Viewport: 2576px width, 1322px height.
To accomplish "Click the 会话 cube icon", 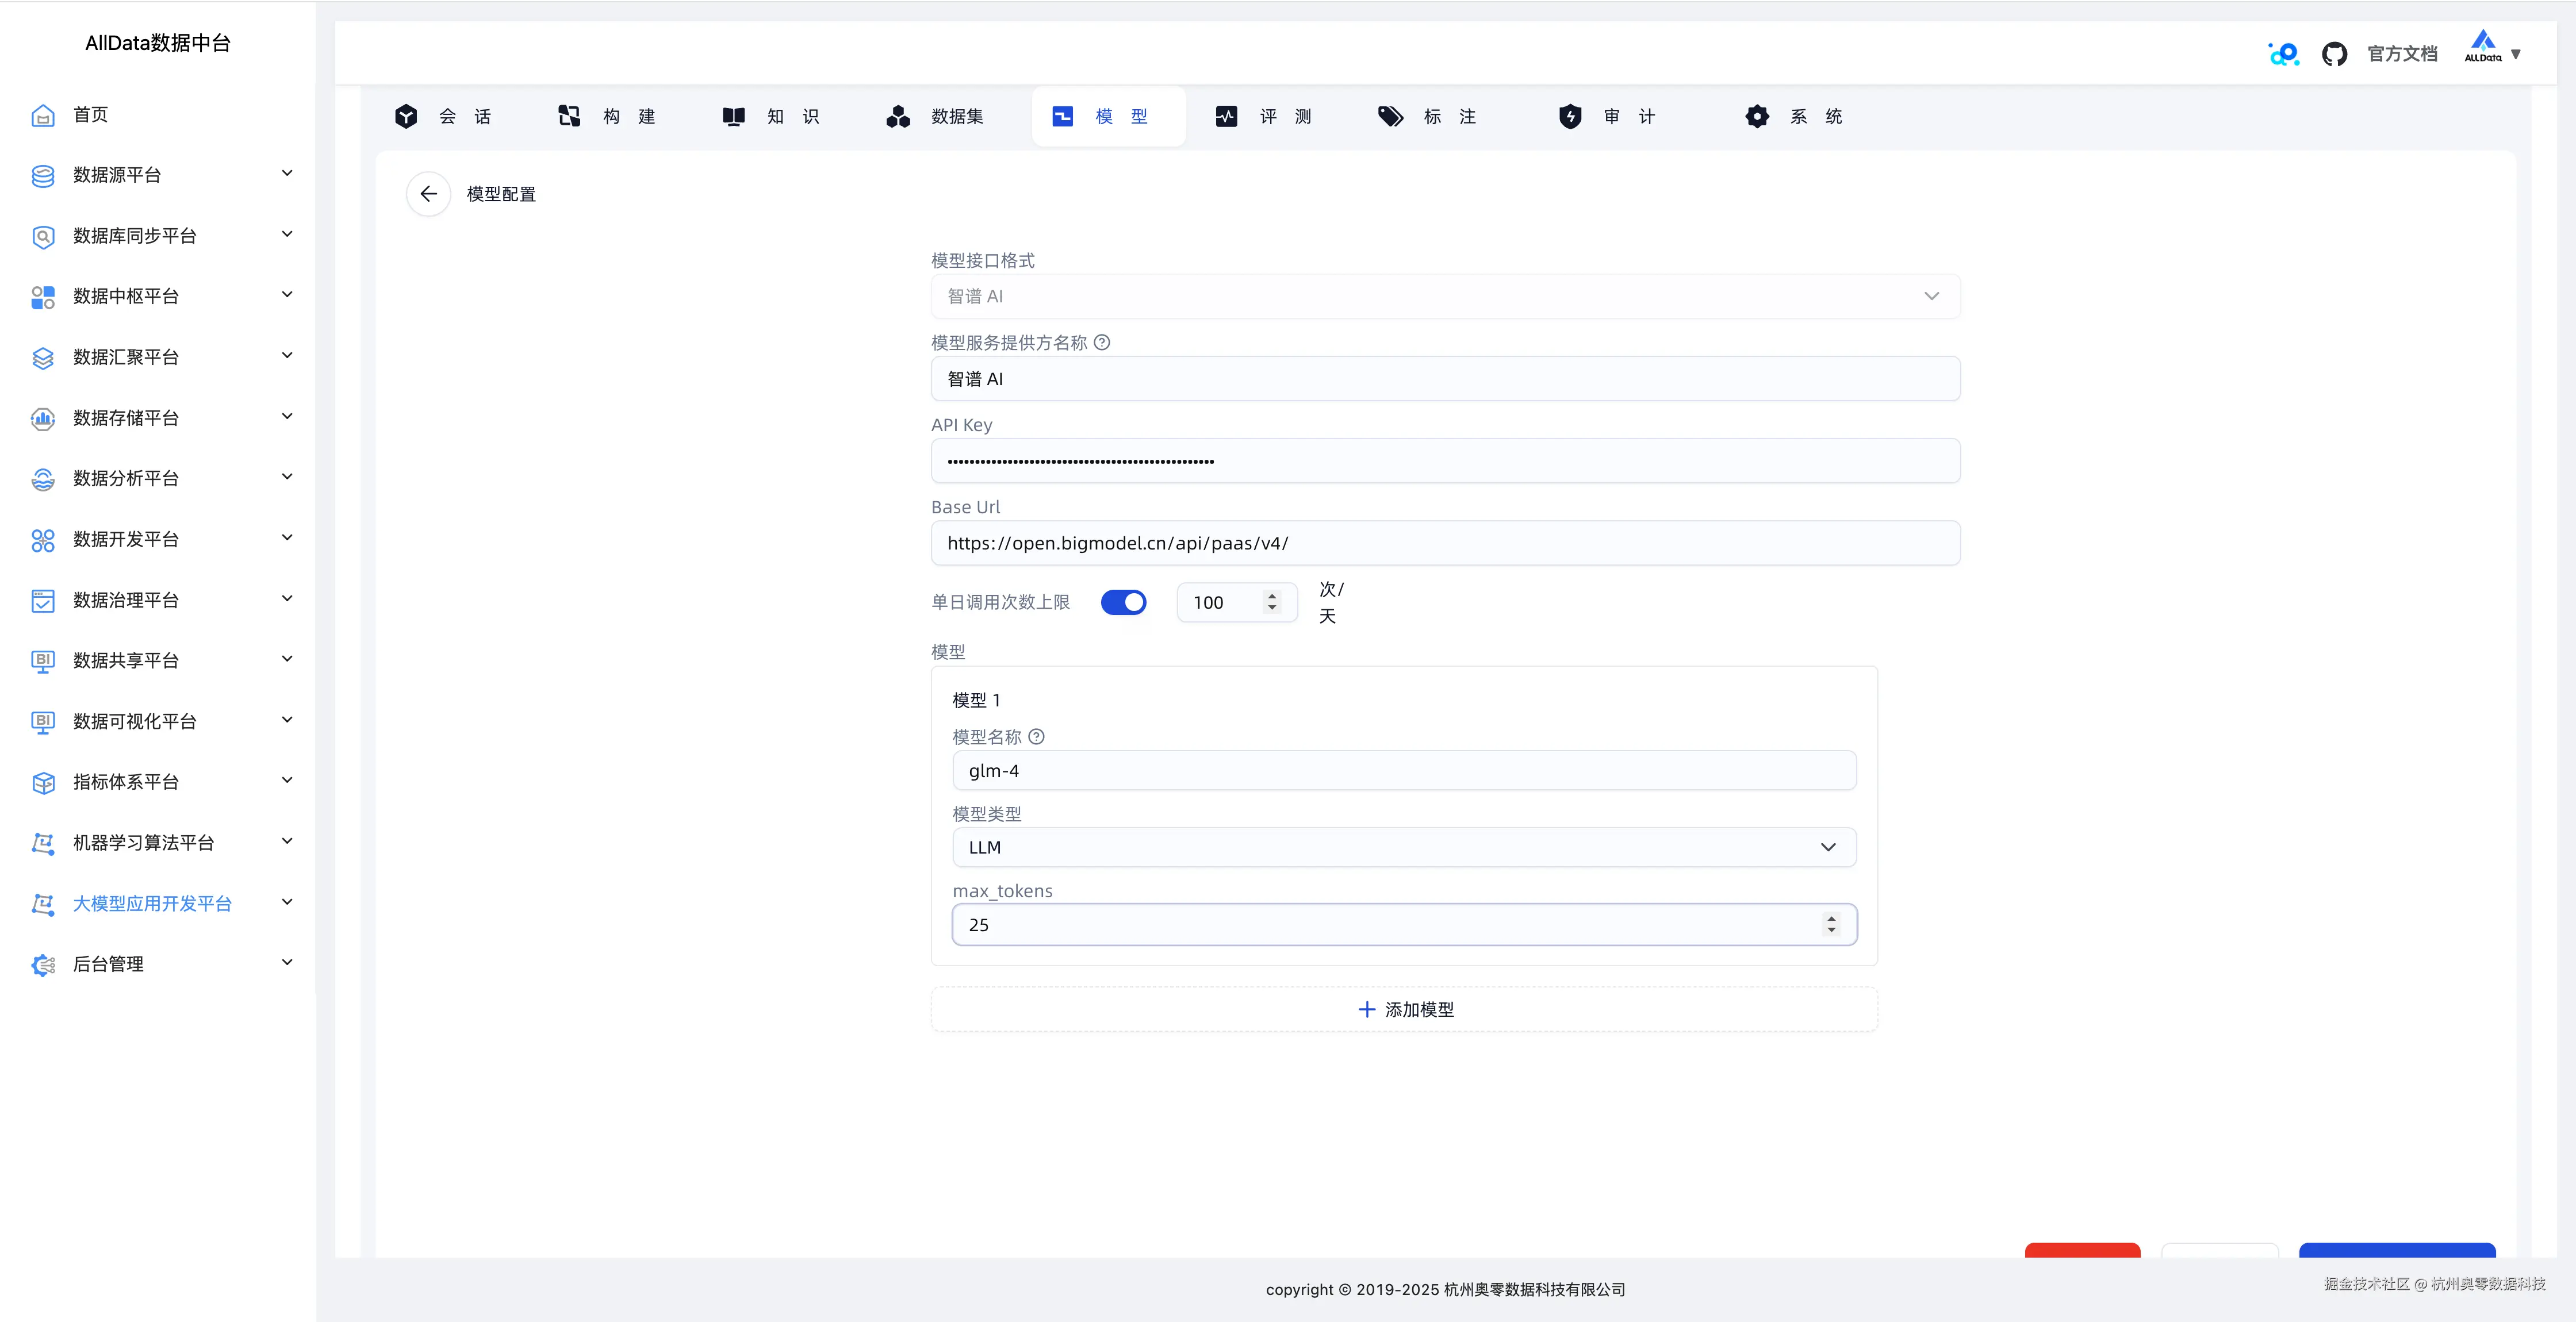I will pyautogui.click(x=406, y=117).
